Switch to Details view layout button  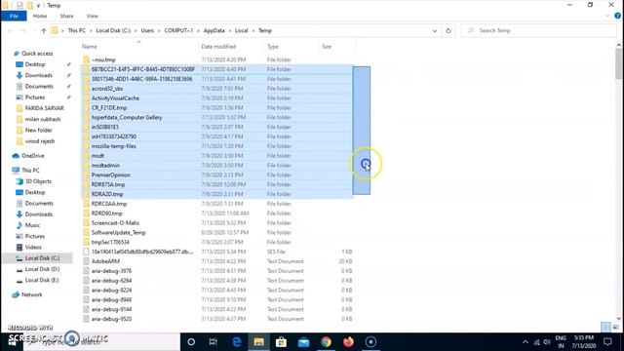point(605,328)
